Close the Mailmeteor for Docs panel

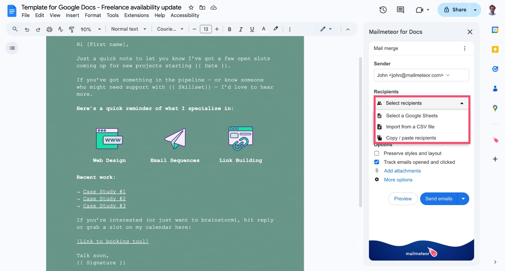tap(470, 32)
